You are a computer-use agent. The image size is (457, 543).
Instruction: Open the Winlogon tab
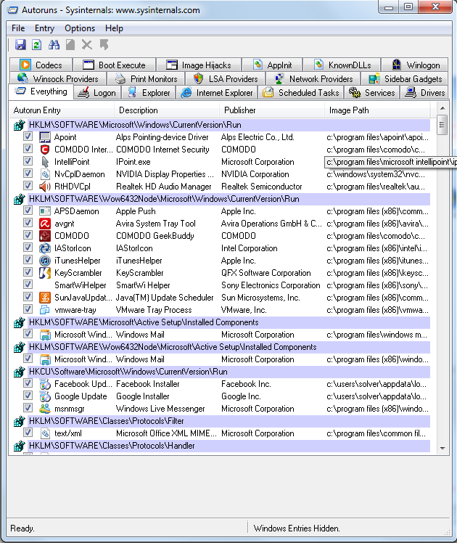pyautogui.click(x=416, y=65)
